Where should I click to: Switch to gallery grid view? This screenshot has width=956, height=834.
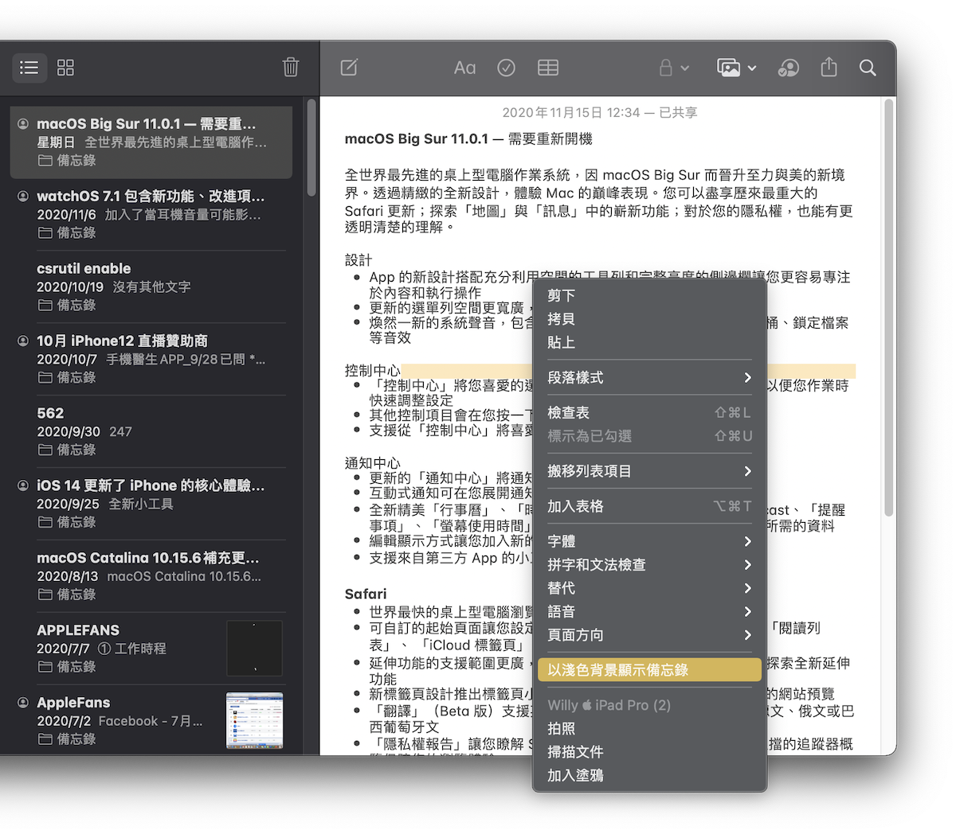[x=66, y=68]
